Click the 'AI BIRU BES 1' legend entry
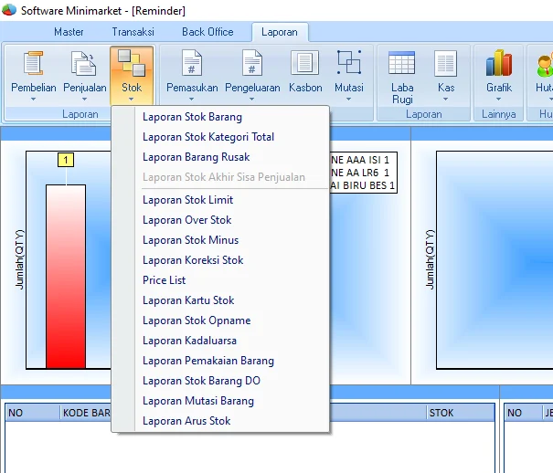This screenshot has width=553, height=473. click(363, 185)
